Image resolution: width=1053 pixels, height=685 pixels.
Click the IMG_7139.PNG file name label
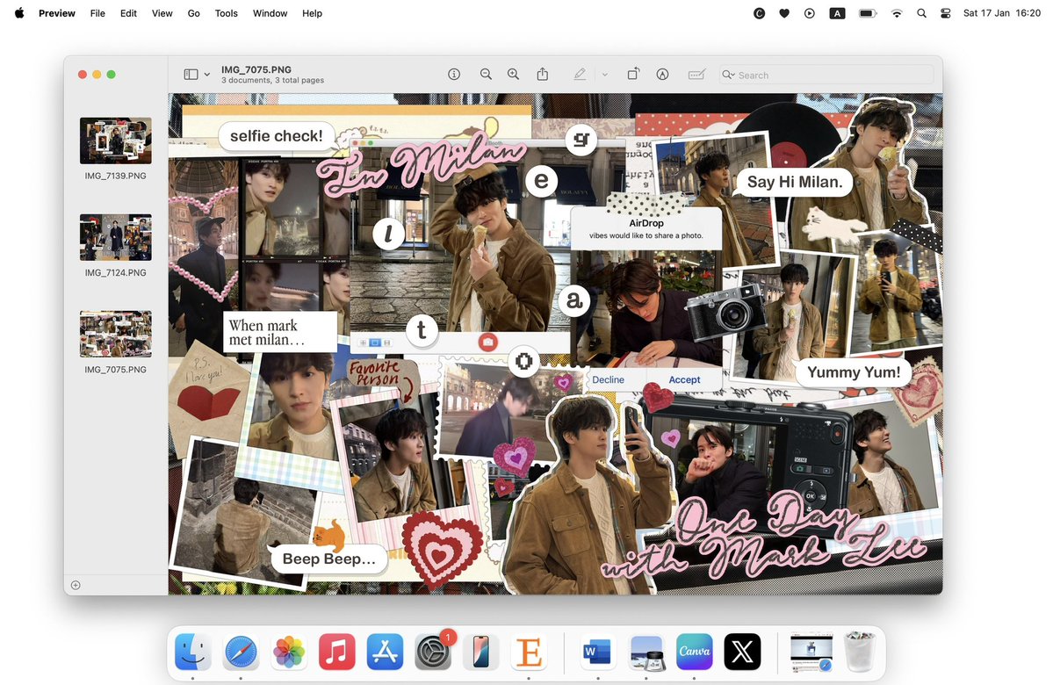point(116,176)
